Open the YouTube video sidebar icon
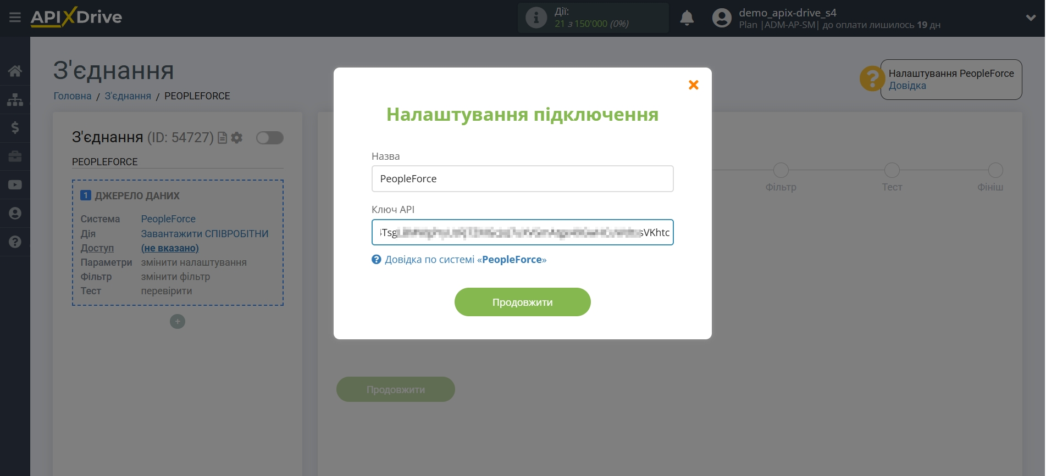Viewport: 1046px width, 476px height. (15, 185)
